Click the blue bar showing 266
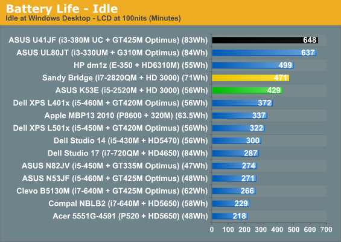This screenshot has height=242, width=341. tap(234, 191)
